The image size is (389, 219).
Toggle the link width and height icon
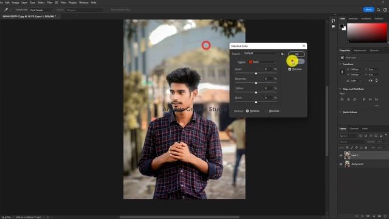[x=342, y=72]
